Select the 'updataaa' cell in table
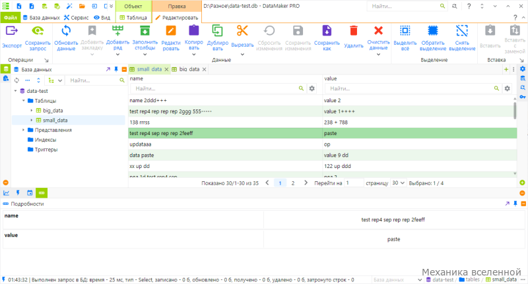This screenshot has height=284, width=528. point(225,144)
